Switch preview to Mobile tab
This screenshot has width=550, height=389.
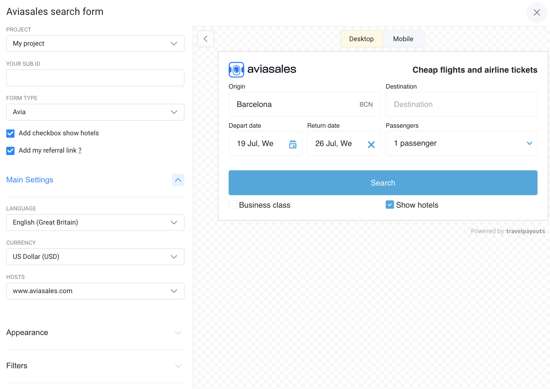click(403, 39)
